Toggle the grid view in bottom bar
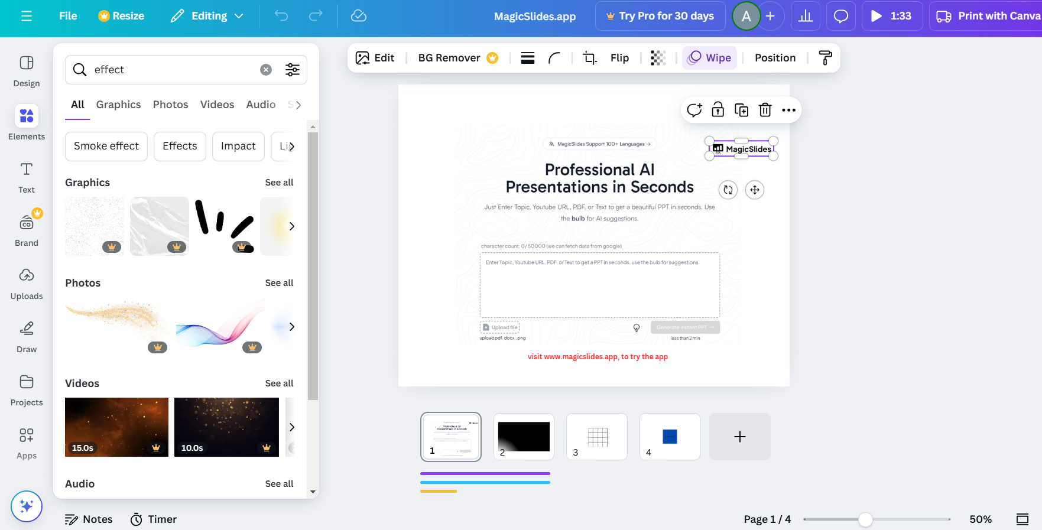Viewport: 1042px width, 530px height. pyautogui.click(x=1022, y=519)
